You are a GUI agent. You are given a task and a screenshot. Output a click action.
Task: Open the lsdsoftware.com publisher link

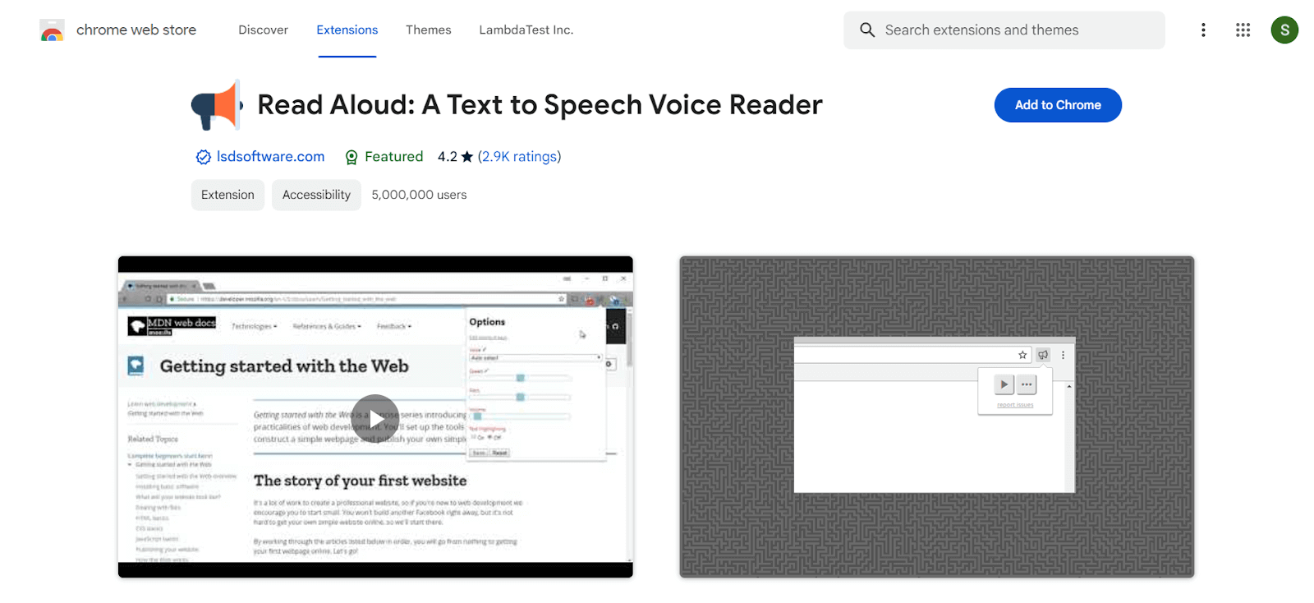pos(270,156)
